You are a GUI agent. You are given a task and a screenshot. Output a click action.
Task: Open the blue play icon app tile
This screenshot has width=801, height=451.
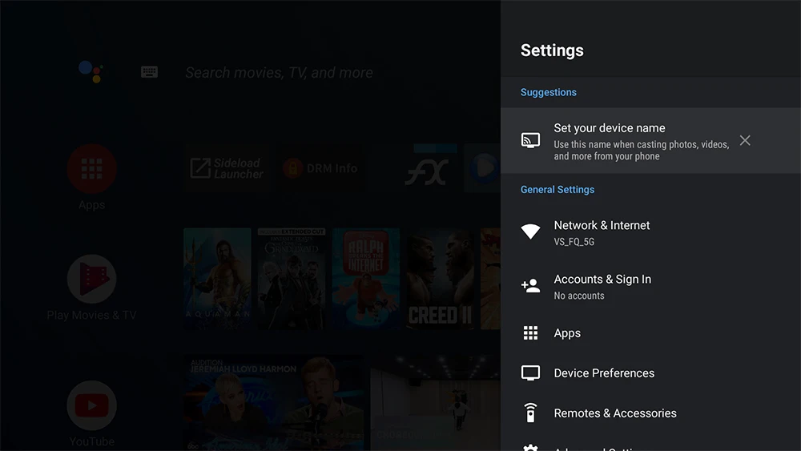point(482,168)
